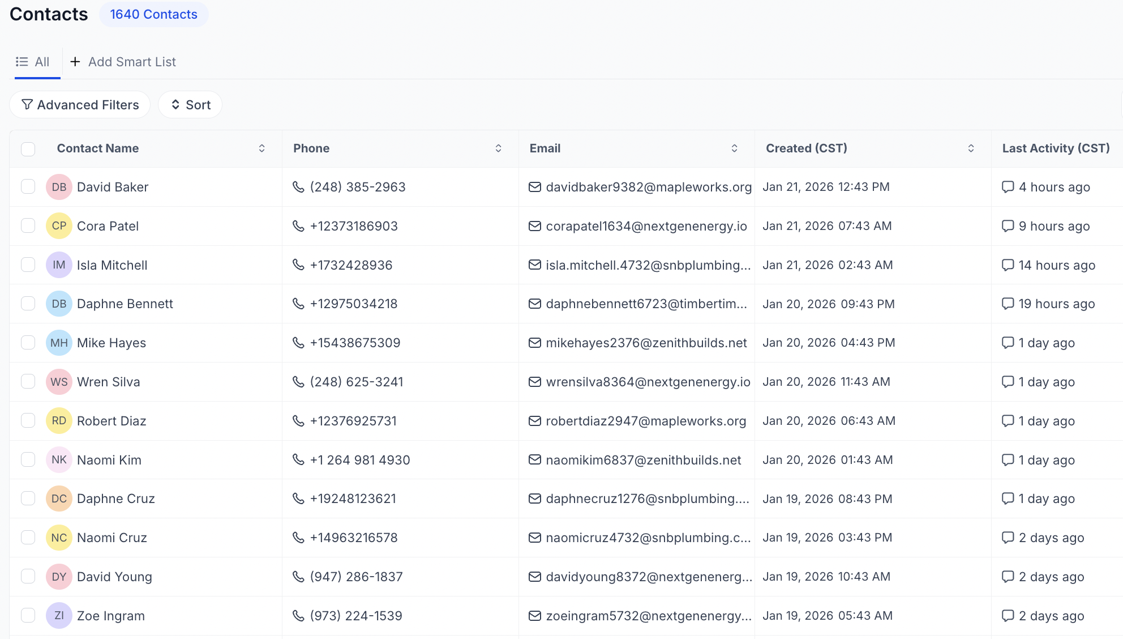Toggle sort arrows on Created (CST) column
Image resolution: width=1123 pixels, height=639 pixels.
coord(971,148)
